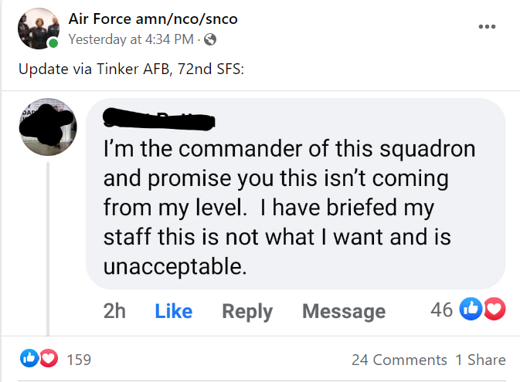Open the post options three-dot menu
This screenshot has height=382, width=520.
[486, 27]
